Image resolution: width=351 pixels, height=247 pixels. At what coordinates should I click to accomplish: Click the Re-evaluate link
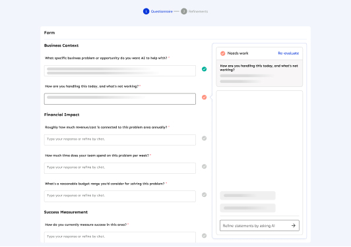point(288,53)
